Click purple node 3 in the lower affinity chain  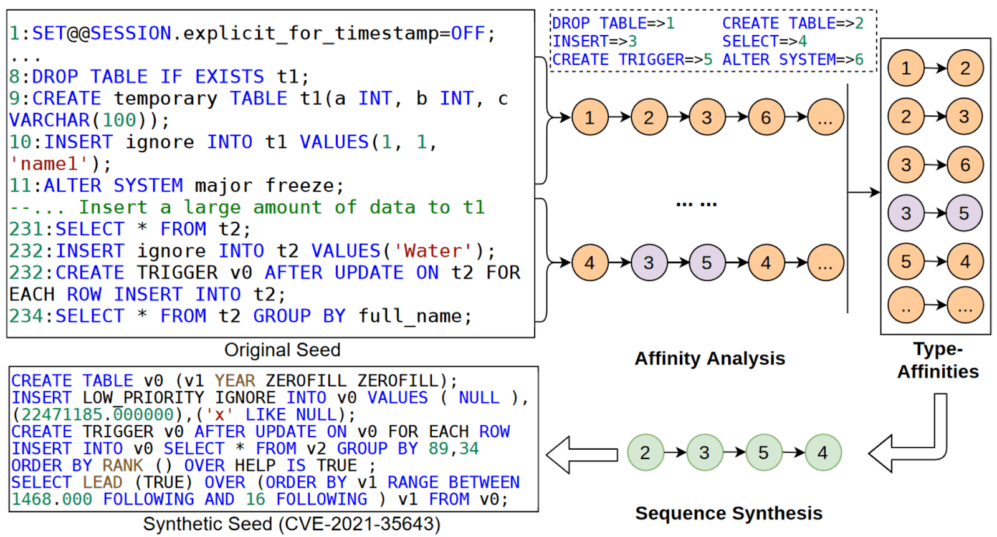649,263
